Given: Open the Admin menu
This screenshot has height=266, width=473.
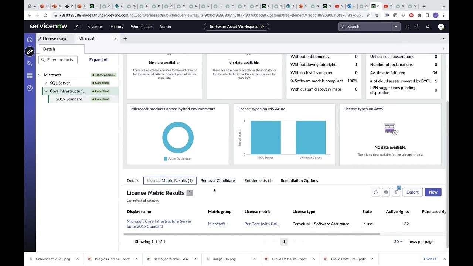Looking at the screenshot, I should (x=165, y=27).
